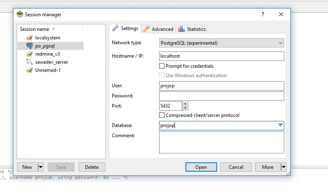The image size is (328, 194).
Task: Increase Port with up spinner arrow
Action: 185,104
